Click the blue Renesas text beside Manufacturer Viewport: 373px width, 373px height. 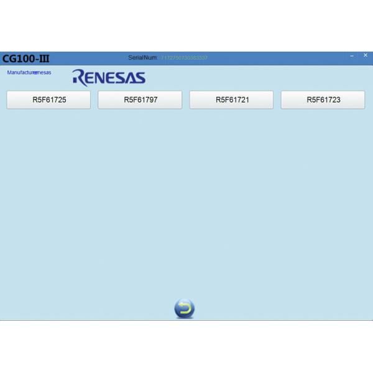coord(44,73)
